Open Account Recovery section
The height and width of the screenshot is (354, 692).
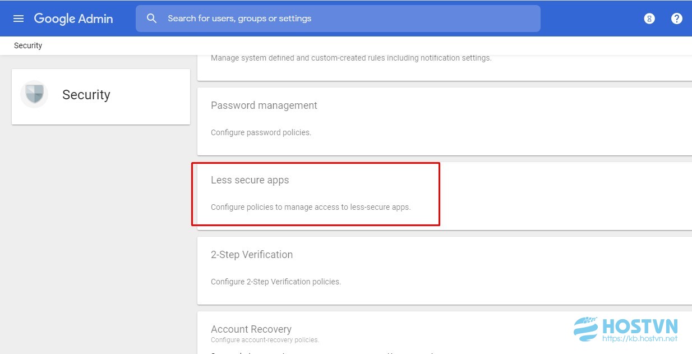(445, 333)
